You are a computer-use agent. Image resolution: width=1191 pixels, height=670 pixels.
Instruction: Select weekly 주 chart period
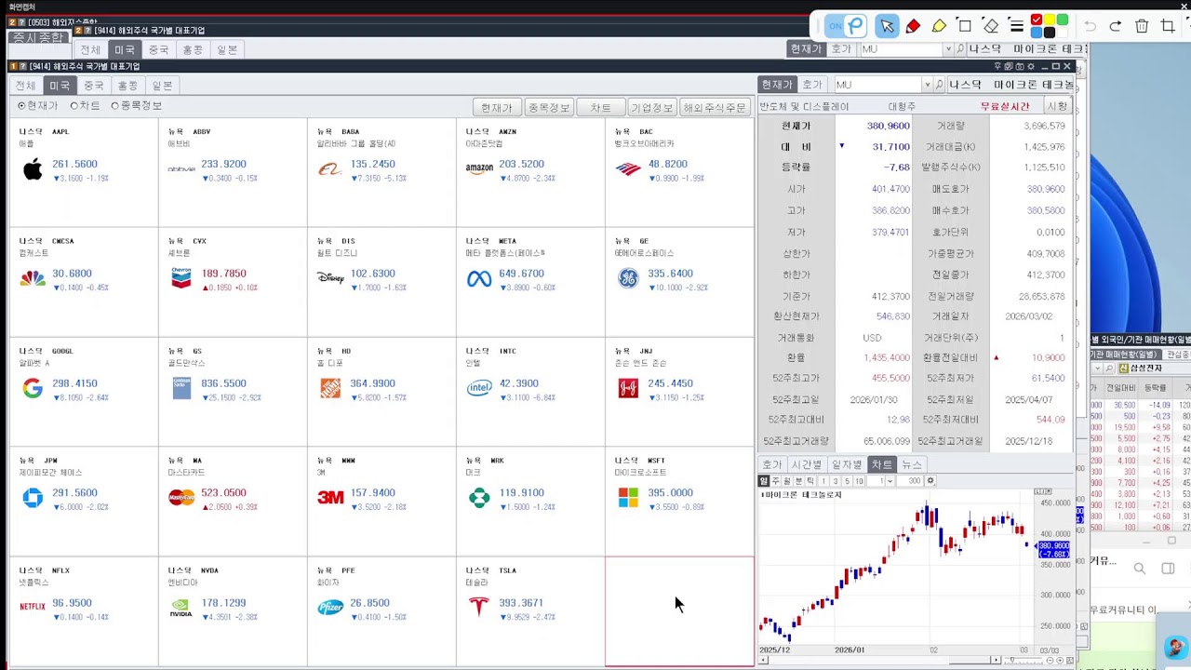coord(776,481)
